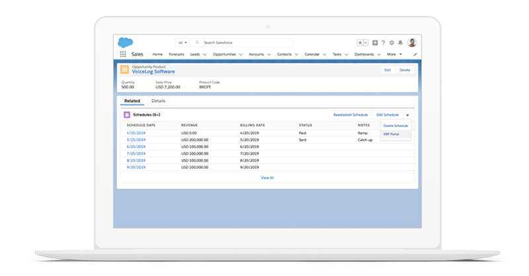The height and width of the screenshot is (276, 529).
Task: Open the Leads tab
Action: [x=195, y=54]
